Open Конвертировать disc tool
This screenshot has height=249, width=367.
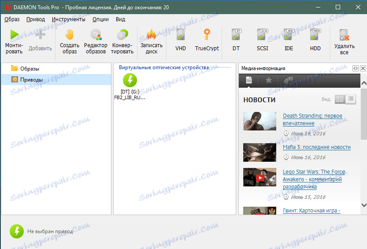[122, 35]
